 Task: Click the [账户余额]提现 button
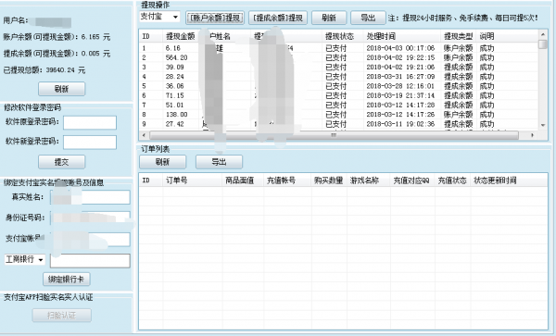pyautogui.click(x=215, y=18)
